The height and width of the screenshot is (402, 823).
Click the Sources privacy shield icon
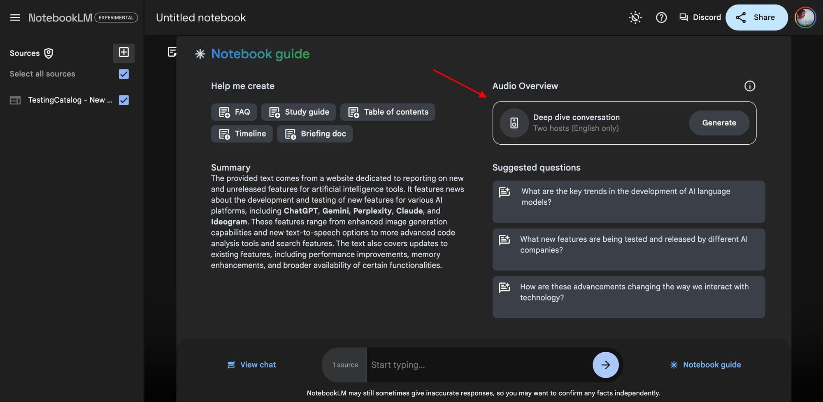pos(49,53)
